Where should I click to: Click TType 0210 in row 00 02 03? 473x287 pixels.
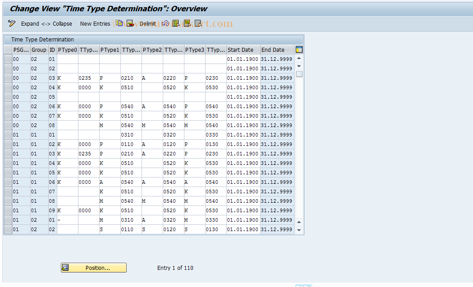tap(131, 78)
